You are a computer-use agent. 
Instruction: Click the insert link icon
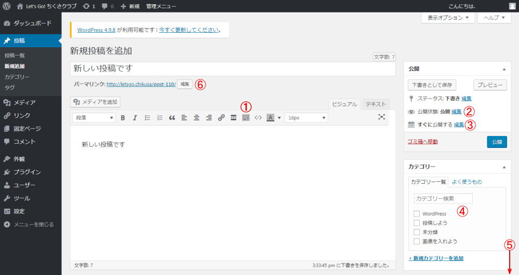(221, 118)
